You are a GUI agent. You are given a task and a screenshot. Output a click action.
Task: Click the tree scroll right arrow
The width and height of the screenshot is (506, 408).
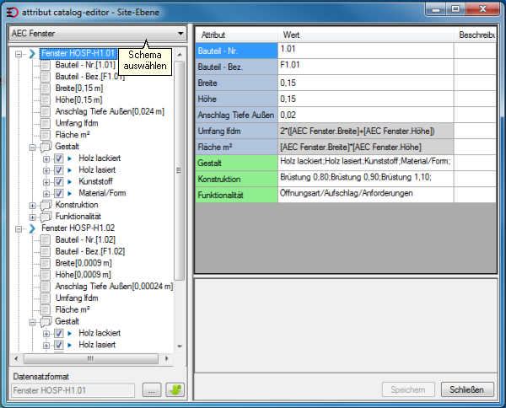(x=166, y=358)
